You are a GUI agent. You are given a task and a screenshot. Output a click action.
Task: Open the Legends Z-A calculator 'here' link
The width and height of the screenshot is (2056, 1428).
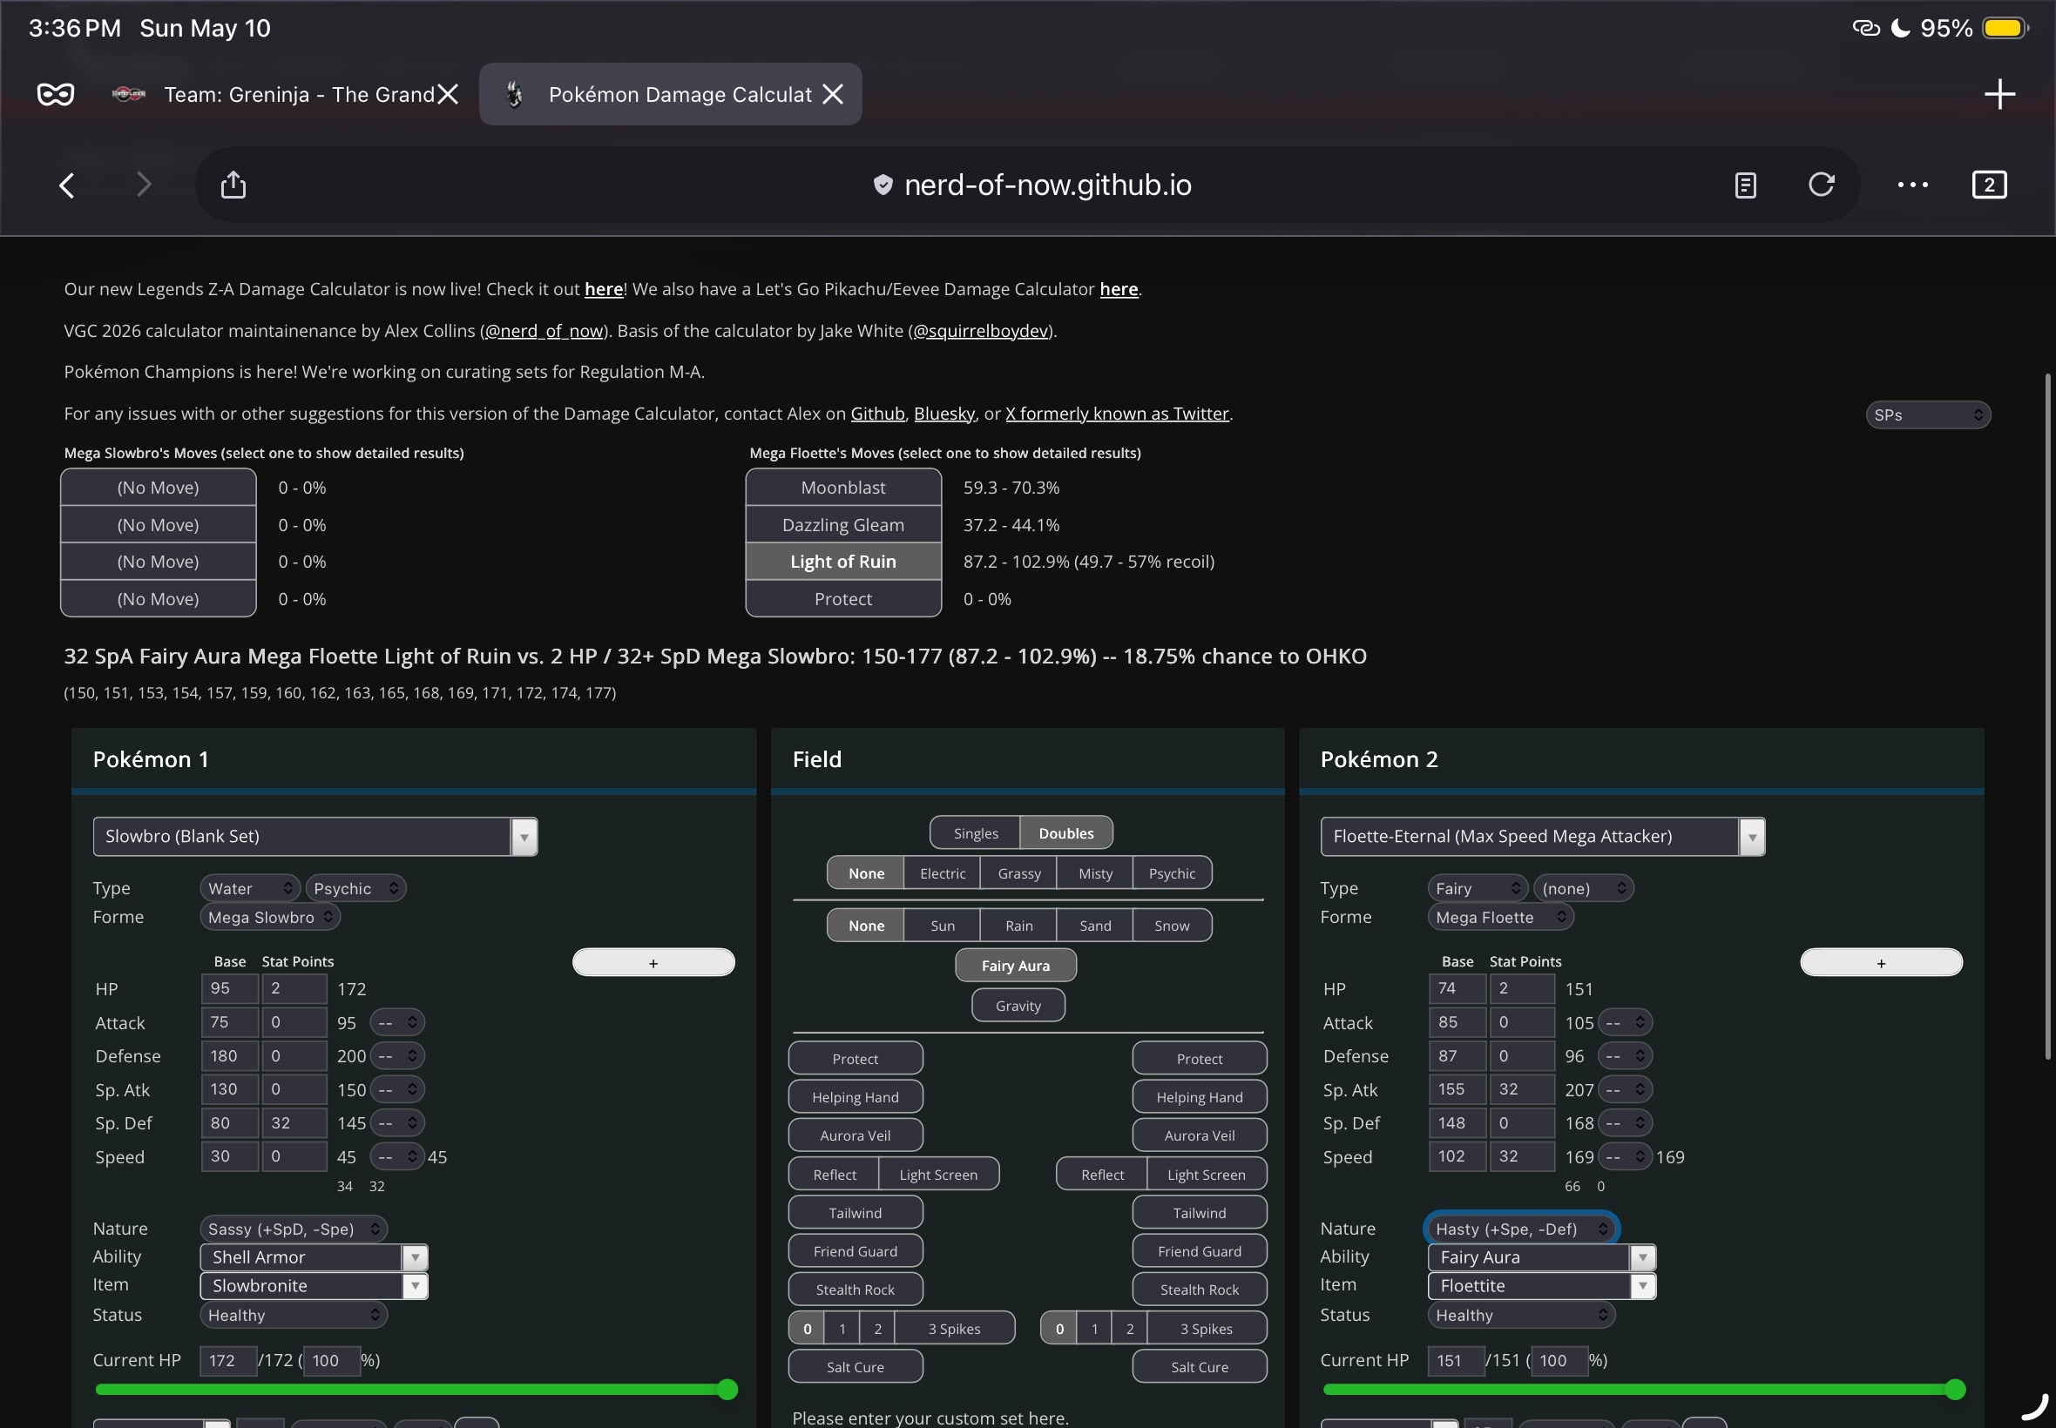click(603, 289)
